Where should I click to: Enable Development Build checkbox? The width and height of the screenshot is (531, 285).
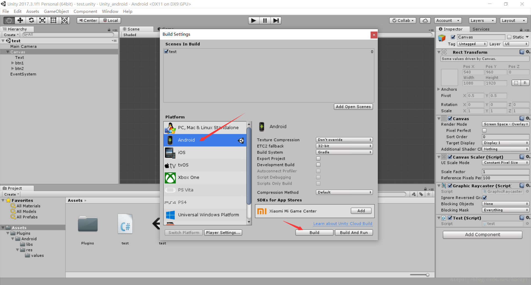tap(318, 165)
